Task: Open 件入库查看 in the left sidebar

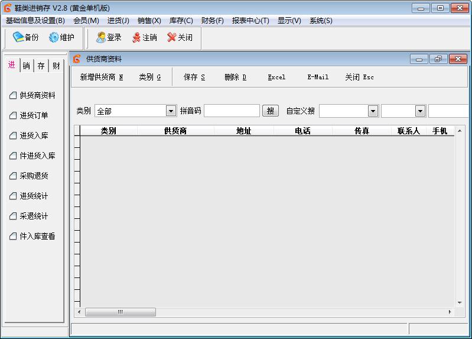Action: (32, 236)
